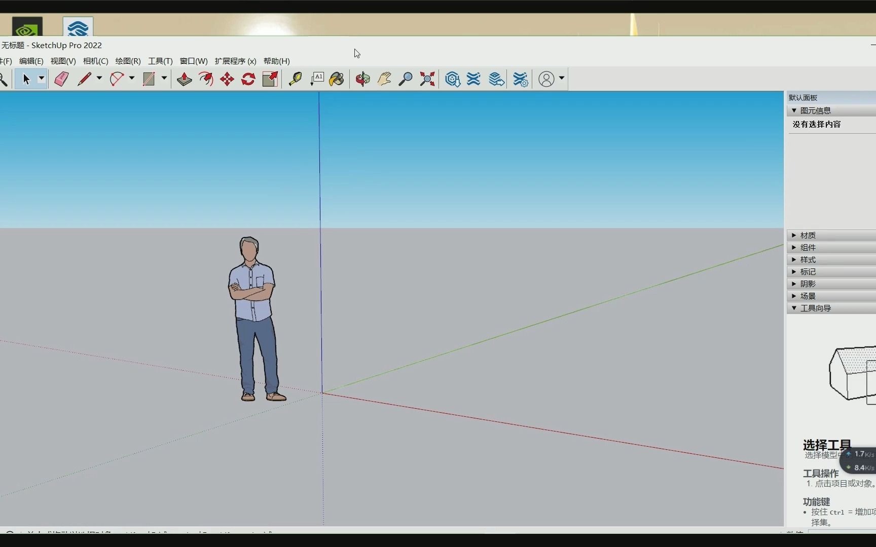Click the account avatar button
876x547 pixels.
click(546, 79)
